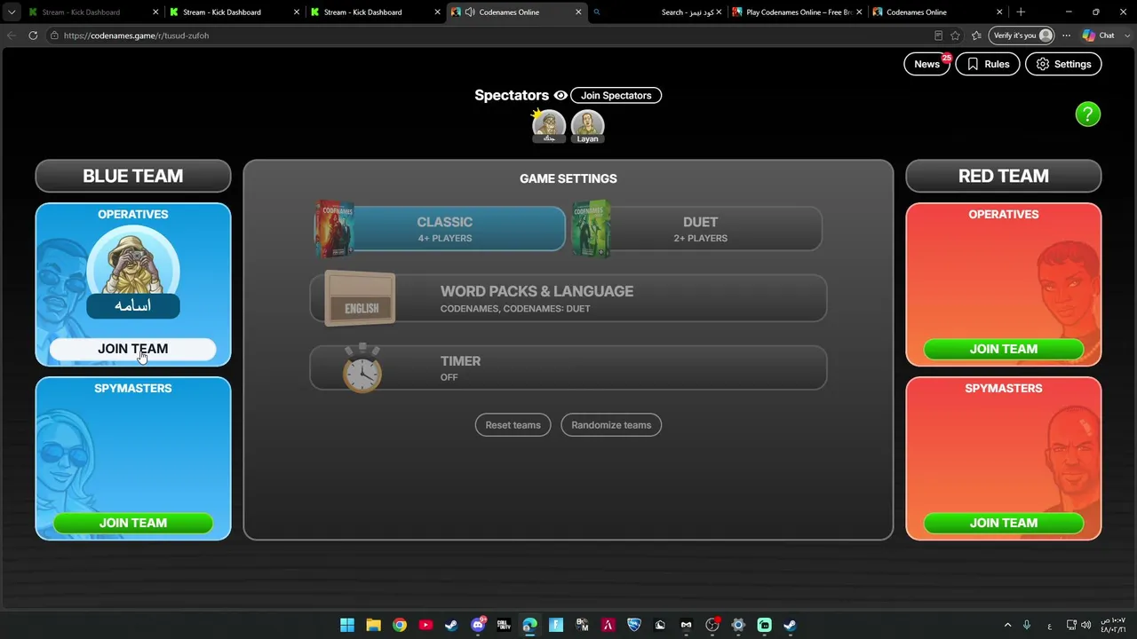The height and width of the screenshot is (639, 1137).
Task: Click the audio speaker icon on Codenames tab
Action: pos(469,12)
